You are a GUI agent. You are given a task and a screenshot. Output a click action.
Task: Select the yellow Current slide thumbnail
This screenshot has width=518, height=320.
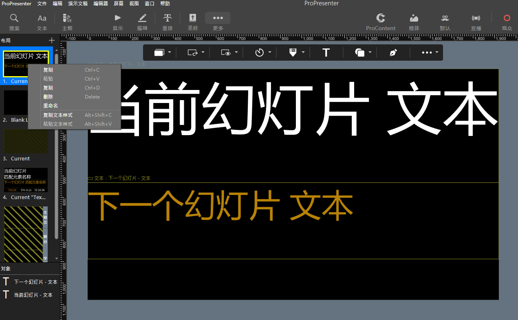26,140
